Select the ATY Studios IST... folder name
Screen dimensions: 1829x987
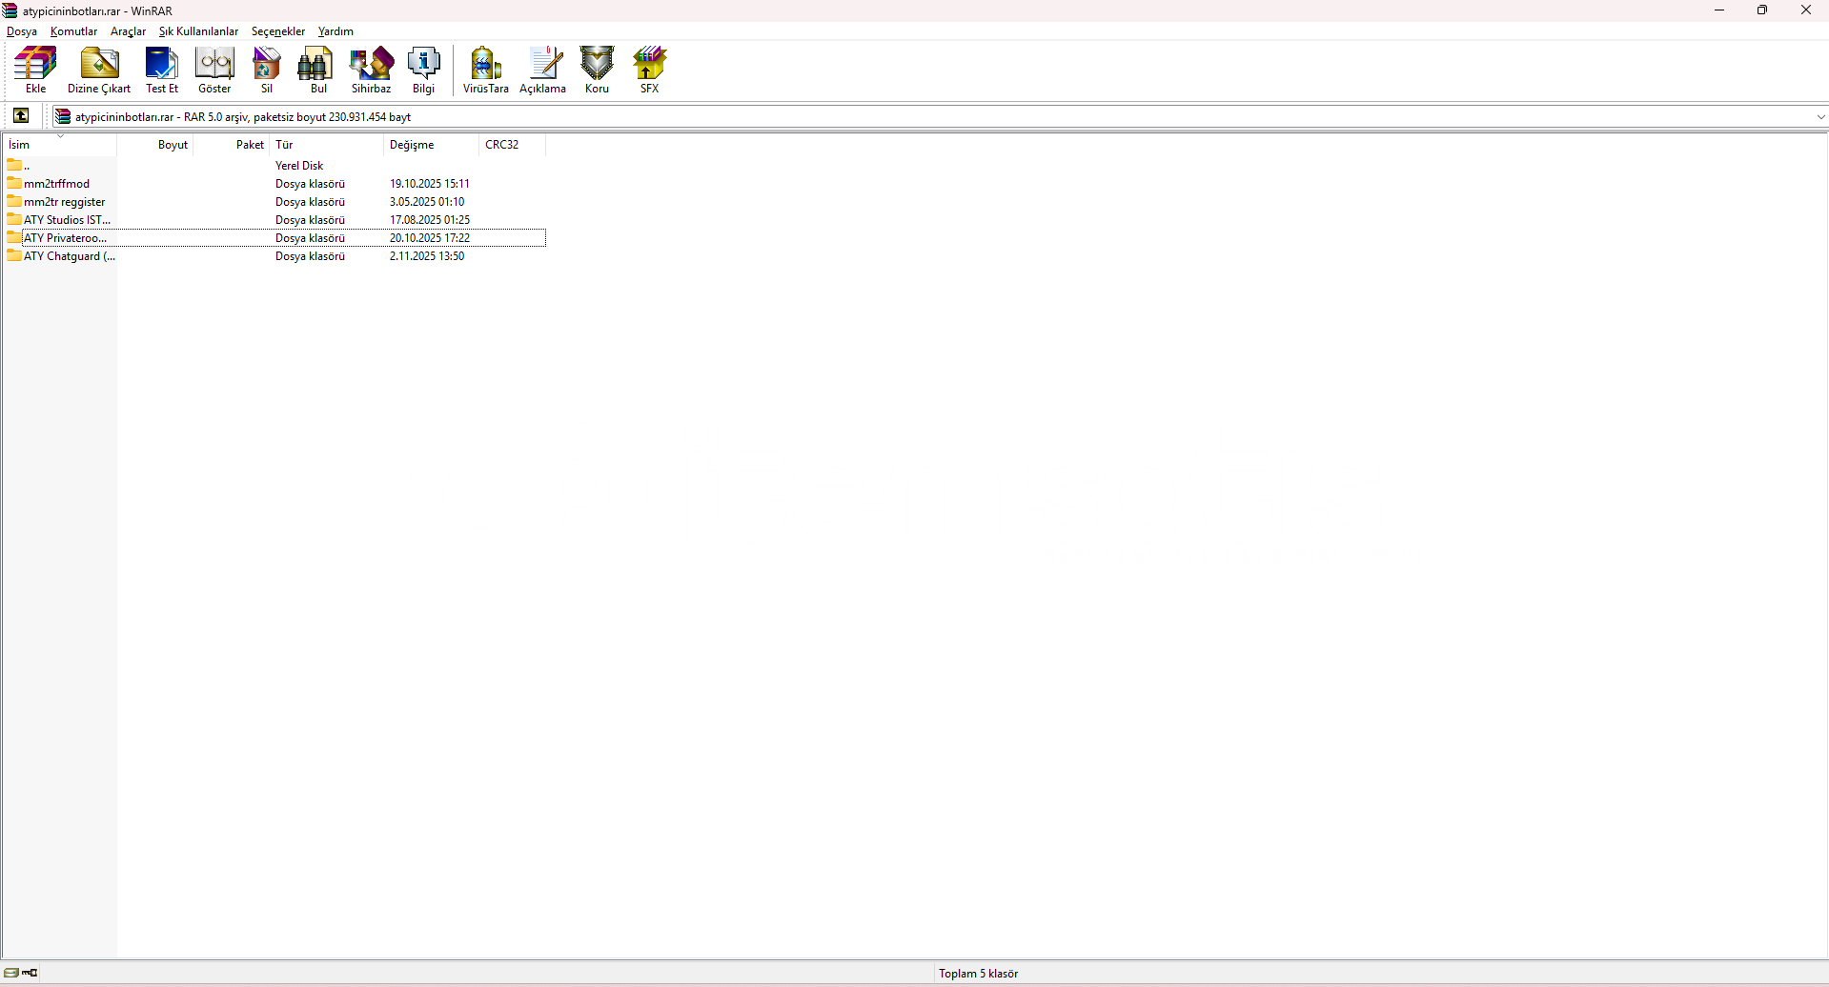tap(68, 220)
